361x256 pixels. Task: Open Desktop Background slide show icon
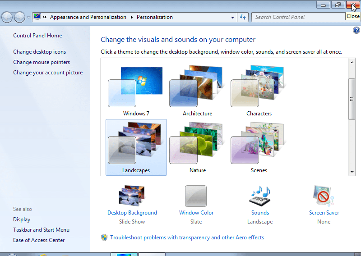click(132, 196)
